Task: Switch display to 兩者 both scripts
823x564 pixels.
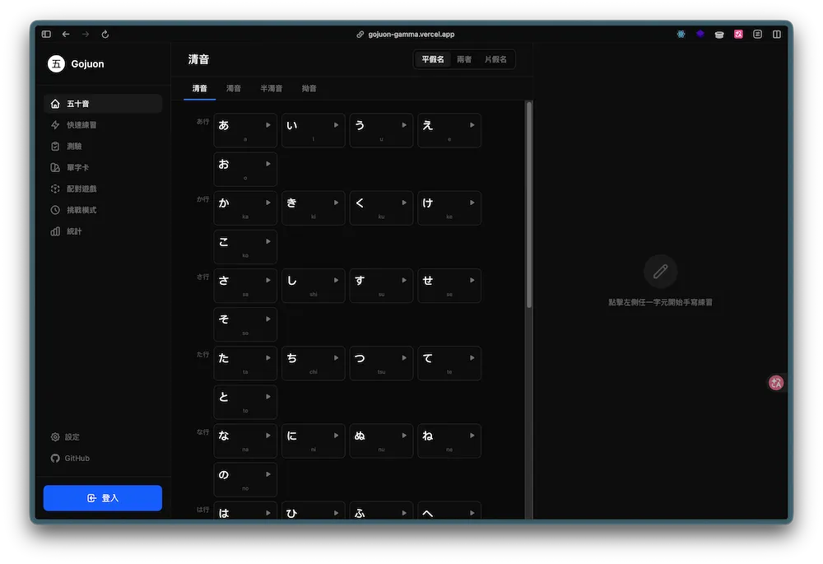Action: (464, 59)
